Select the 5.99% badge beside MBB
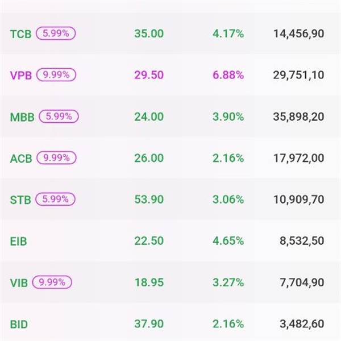Image resolution: width=341 pixels, height=341 pixels. pyautogui.click(x=58, y=116)
